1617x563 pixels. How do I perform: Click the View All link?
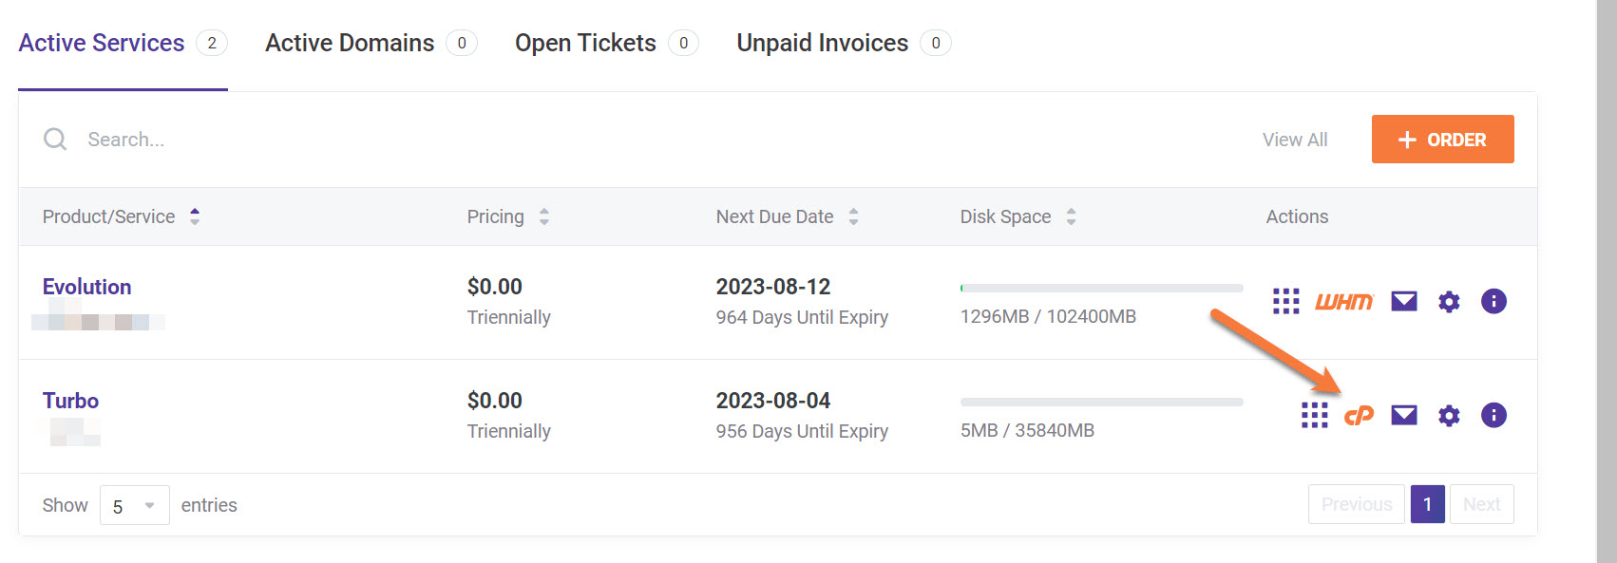pos(1294,140)
